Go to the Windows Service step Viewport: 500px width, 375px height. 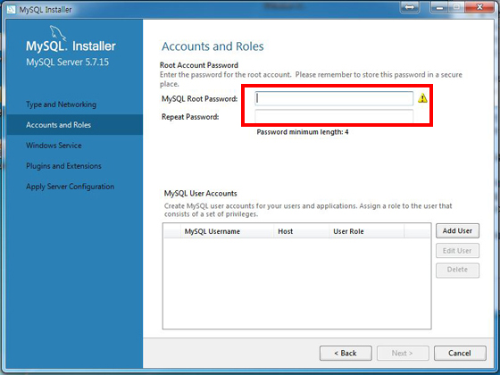pyautogui.click(x=54, y=146)
